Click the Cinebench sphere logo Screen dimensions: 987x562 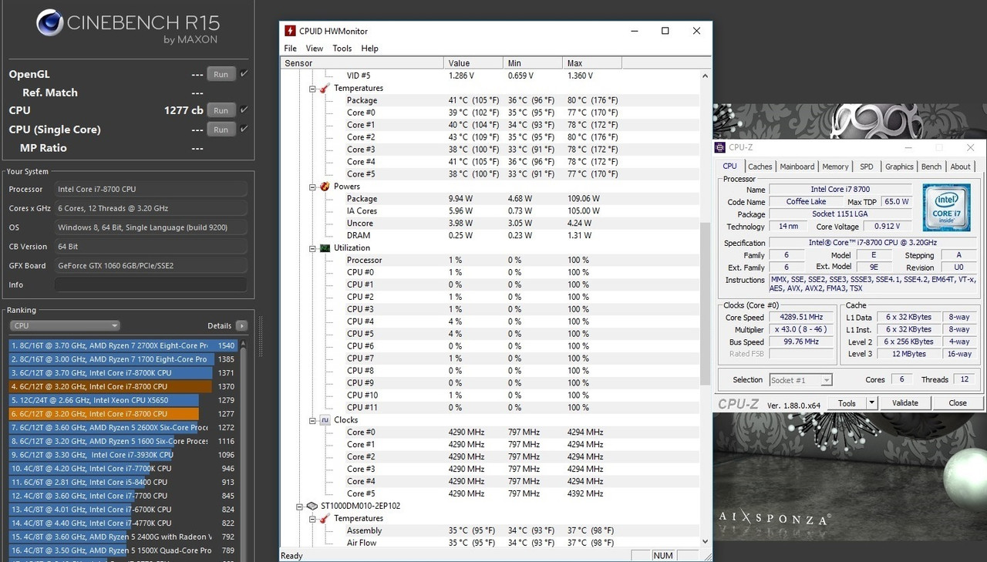[x=50, y=23]
